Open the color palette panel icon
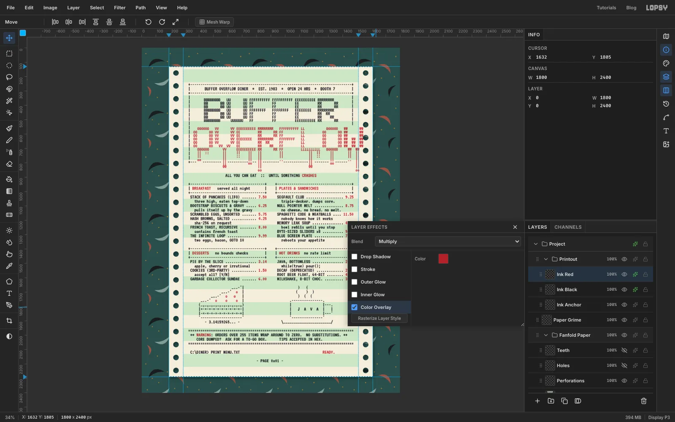This screenshot has width=675, height=422. point(666,63)
